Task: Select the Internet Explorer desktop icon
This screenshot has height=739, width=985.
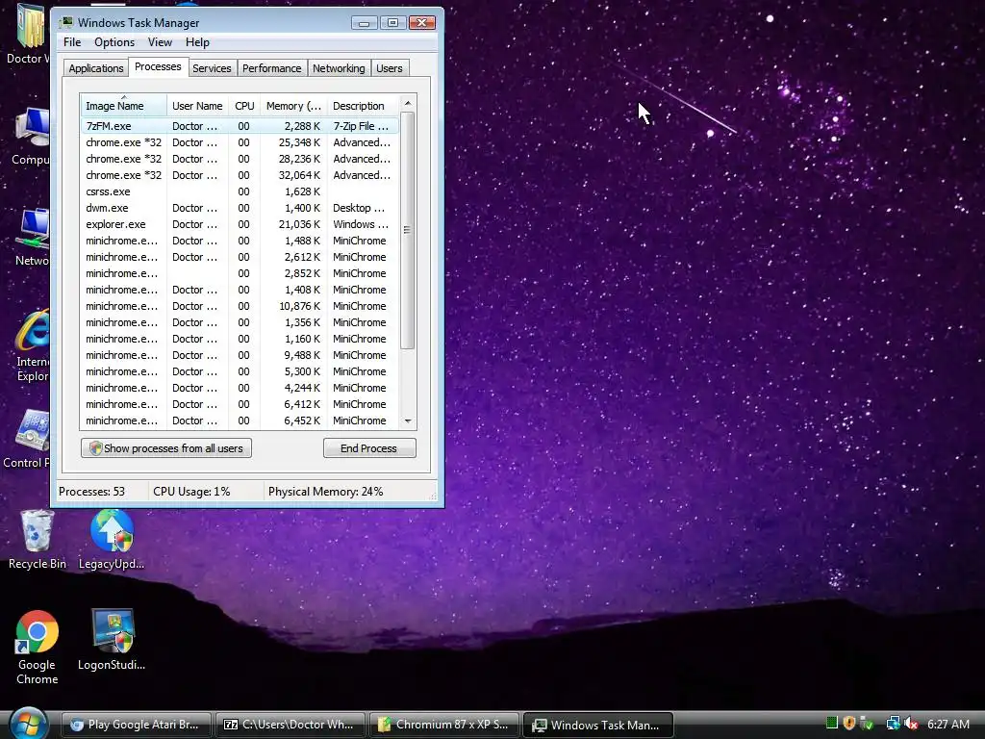Action: click(33, 345)
